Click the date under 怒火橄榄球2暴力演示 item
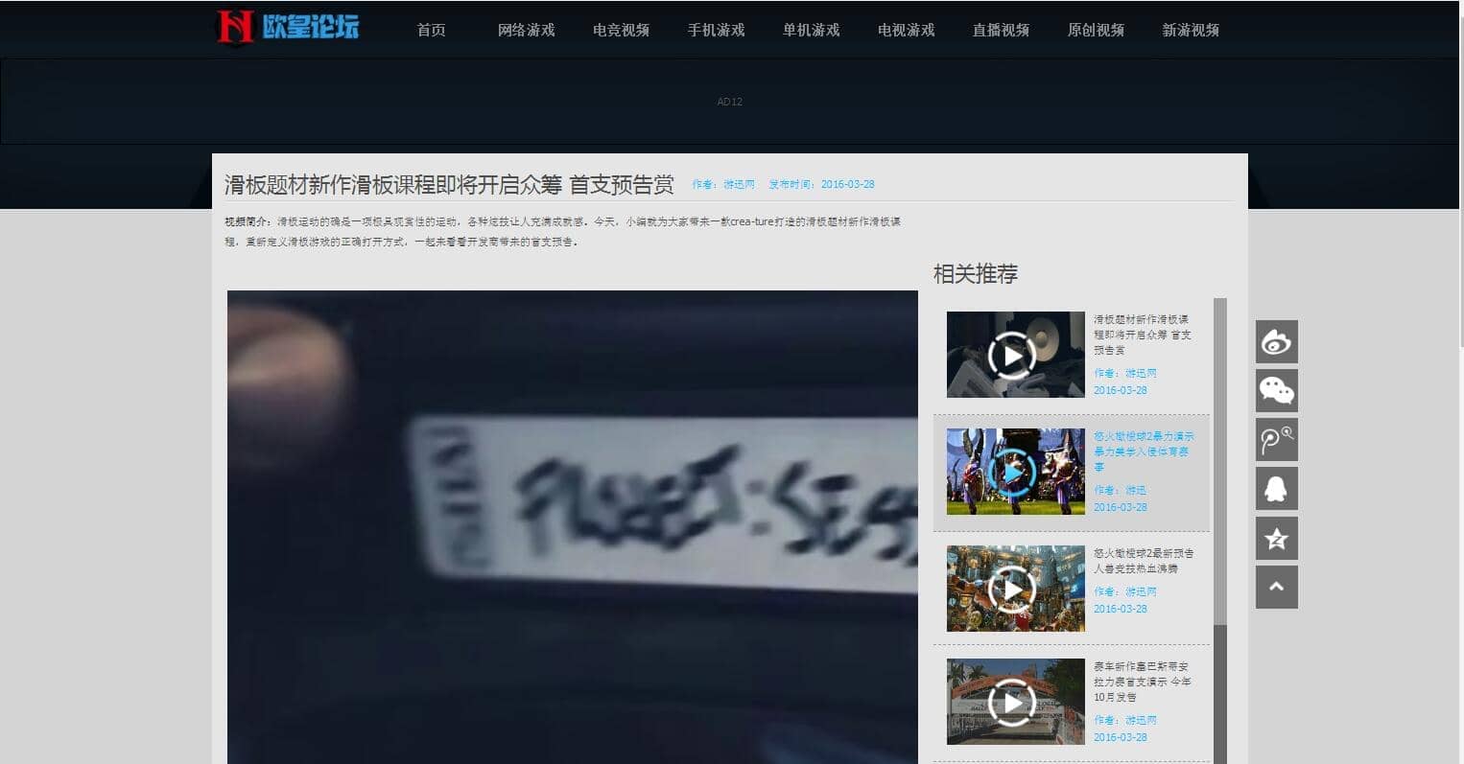This screenshot has width=1464, height=764. point(1121,507)
